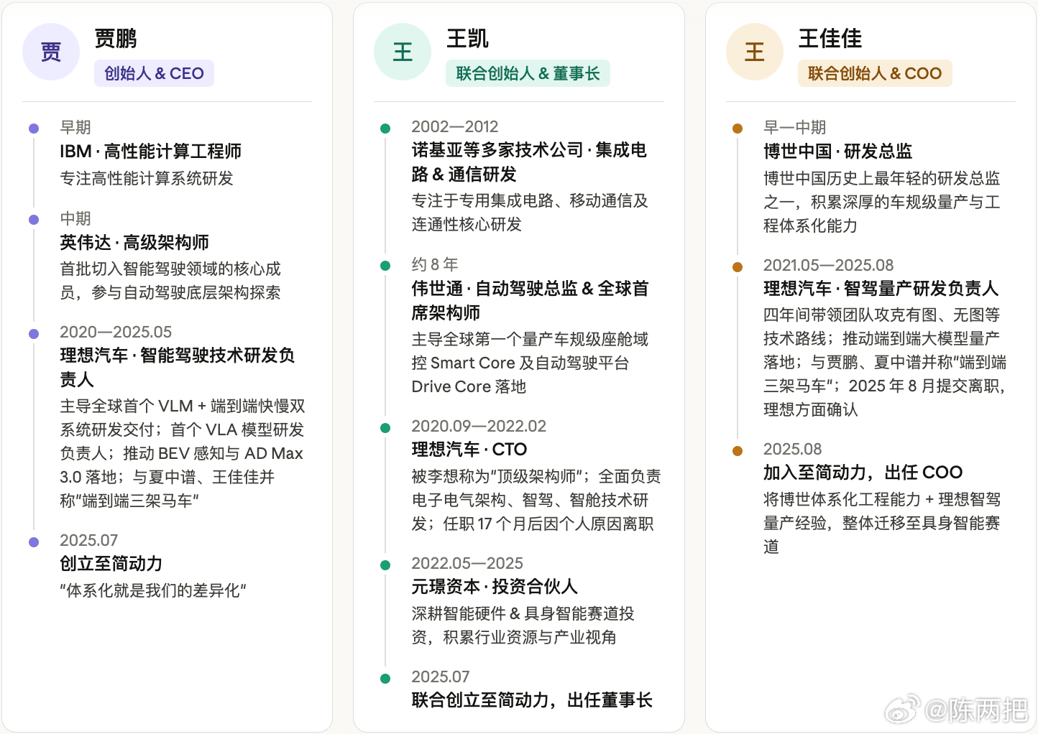
Task: Click the description starting 深耕智能硬件
Action: click(x=523, y=626)
